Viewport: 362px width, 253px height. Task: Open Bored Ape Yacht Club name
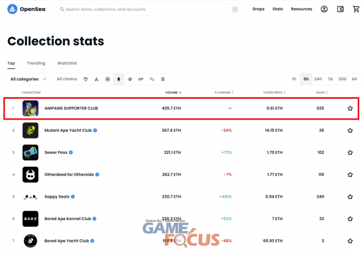click(66, 241)
